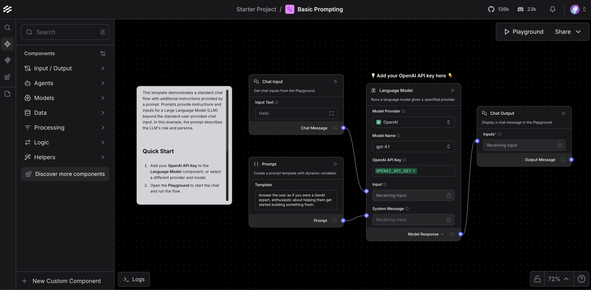591x290 pixels.
Task: Run the Chat Input component play icon
Action: click(335, 82)
